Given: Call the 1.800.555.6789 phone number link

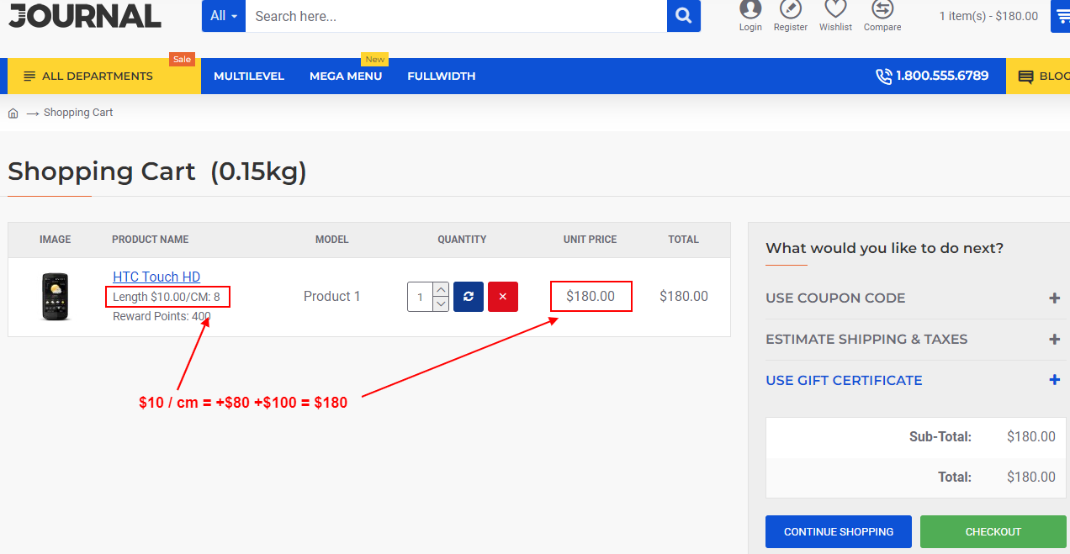Looking at the screenshot, I should pyautogui.click(x=942, y=77).
